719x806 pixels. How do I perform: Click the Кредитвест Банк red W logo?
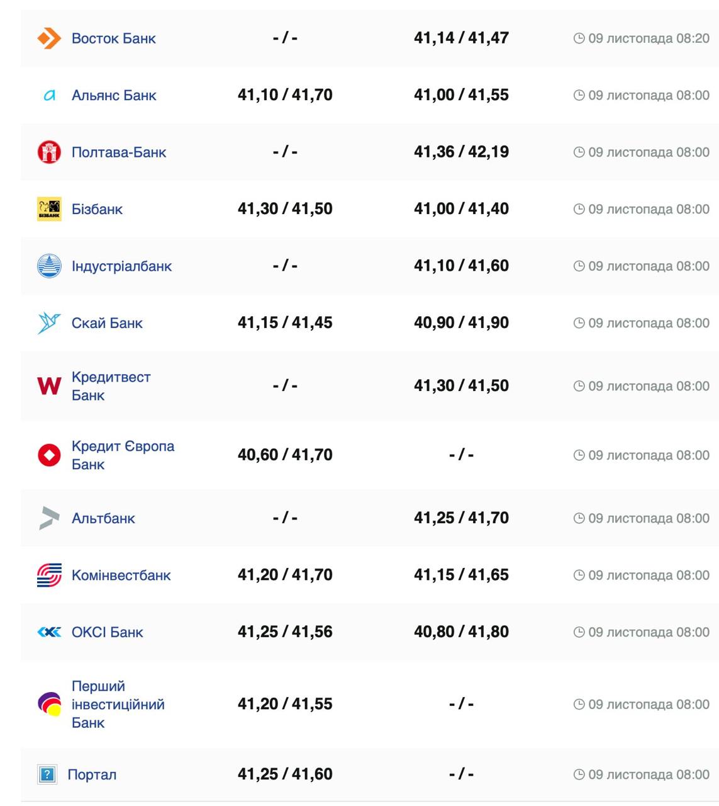49,386
